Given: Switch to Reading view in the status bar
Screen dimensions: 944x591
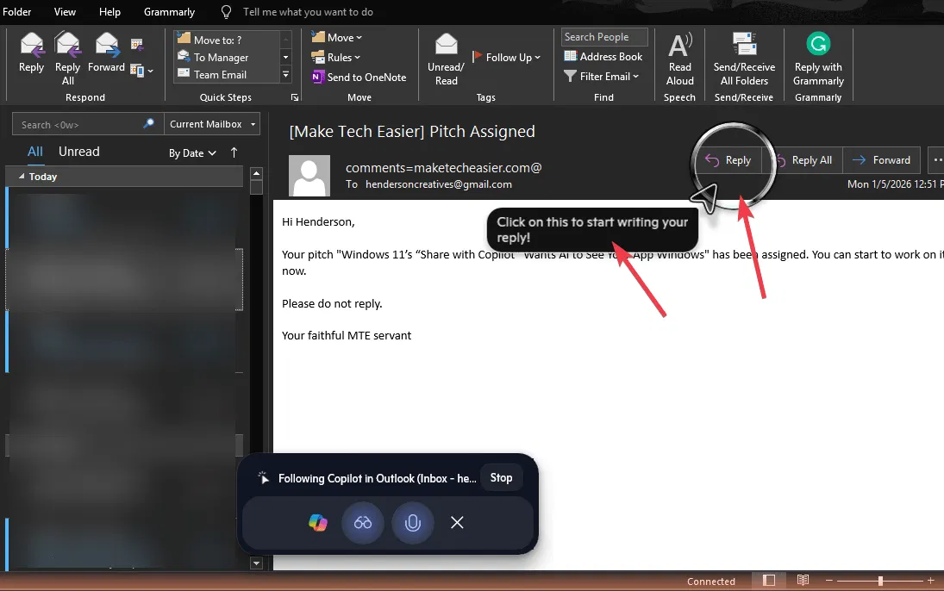Looking at the screenshot, I should [803, 580].
